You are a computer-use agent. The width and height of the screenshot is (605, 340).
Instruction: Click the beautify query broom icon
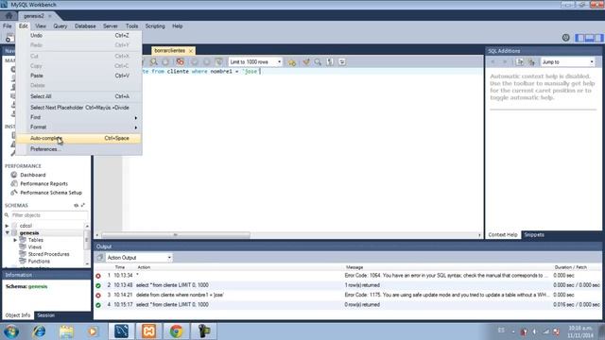(306, 61)
